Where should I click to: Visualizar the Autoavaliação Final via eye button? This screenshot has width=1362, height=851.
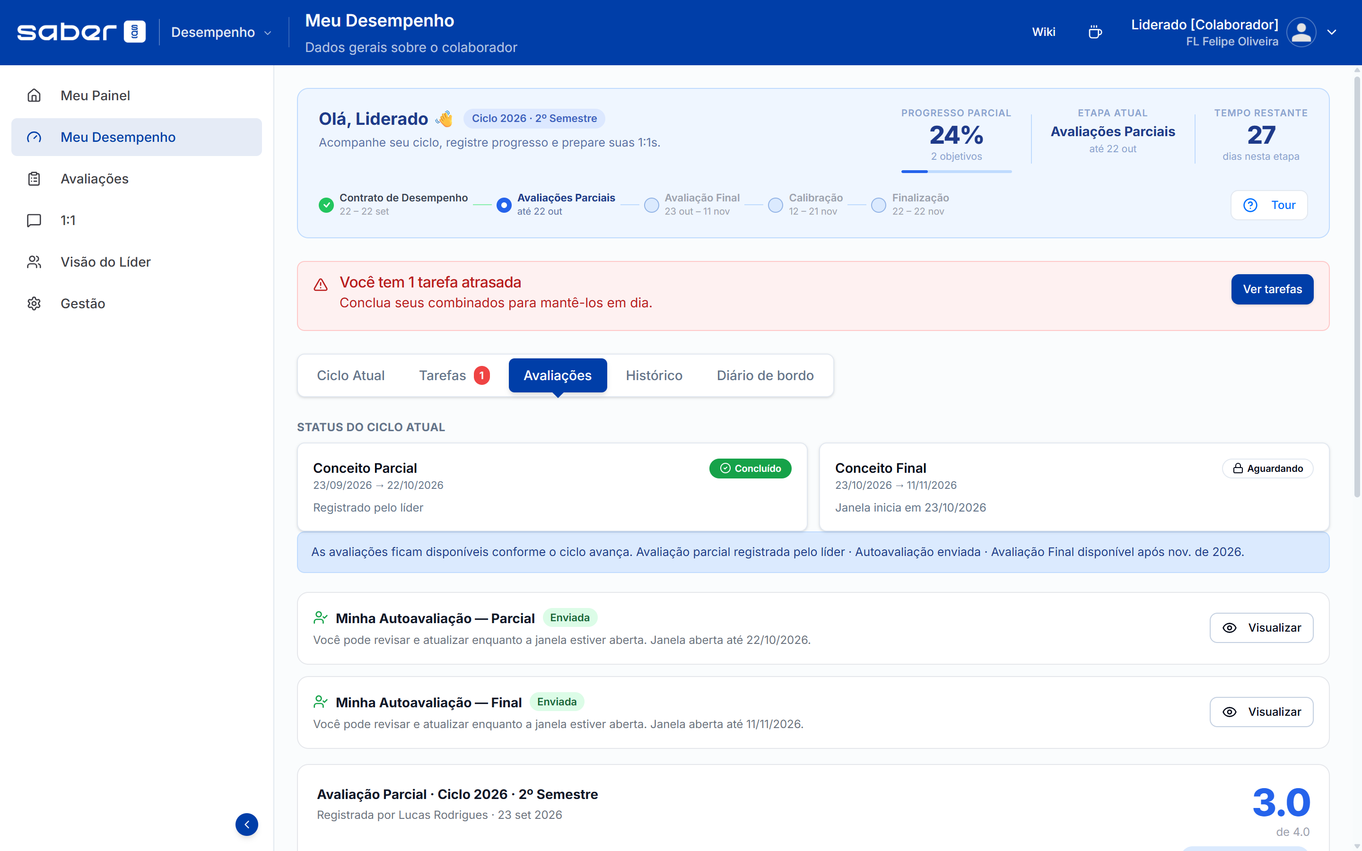tap(1261, 712)
